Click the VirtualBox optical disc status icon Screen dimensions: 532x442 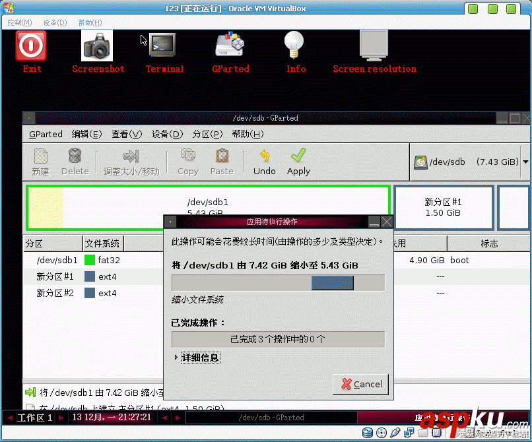click(382, 433)
